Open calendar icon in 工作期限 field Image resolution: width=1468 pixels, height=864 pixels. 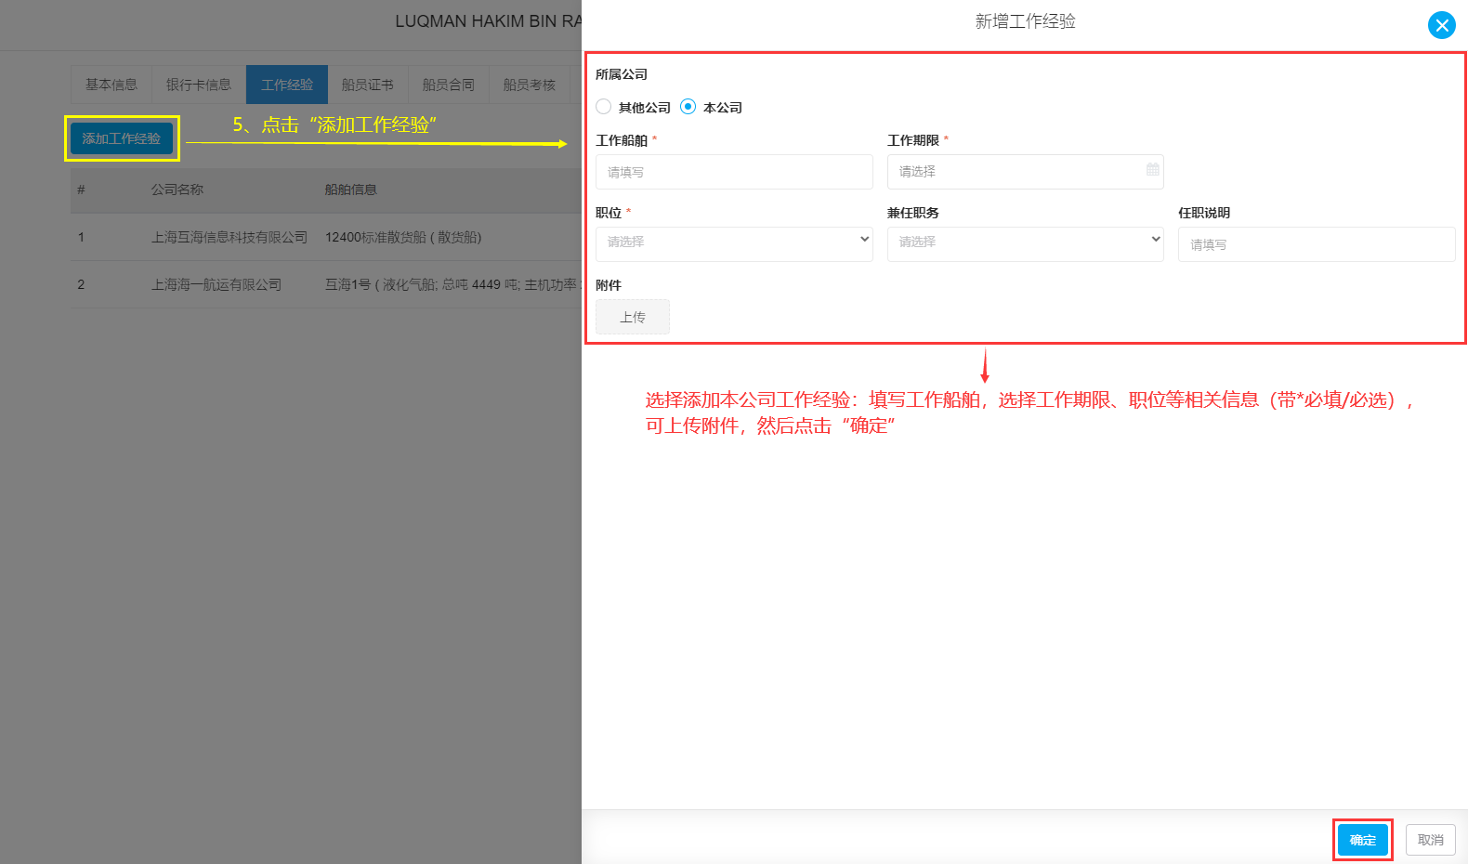1152,169
